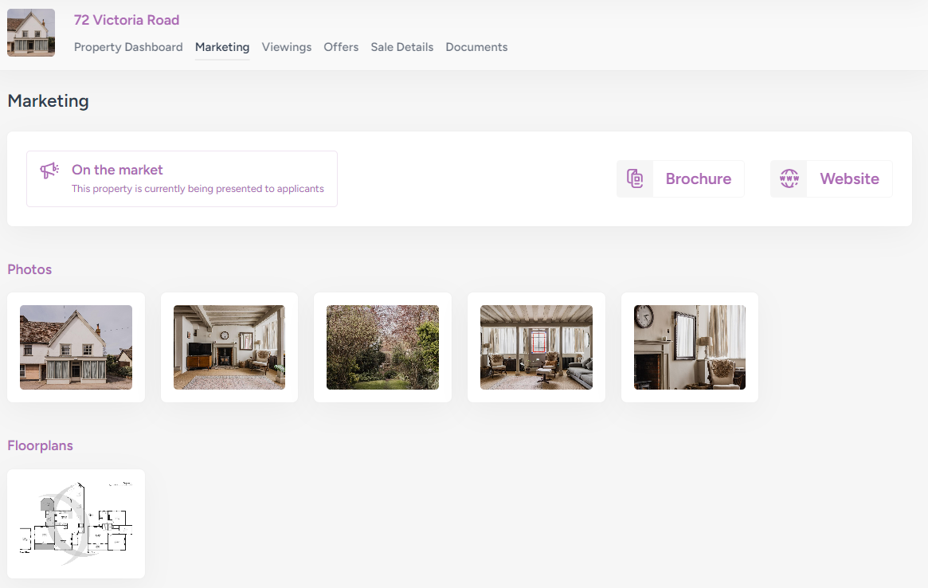Open the Website button
The height and width of the screenshot is (588, 928).
pyautogui.click(x=849, y=178)
